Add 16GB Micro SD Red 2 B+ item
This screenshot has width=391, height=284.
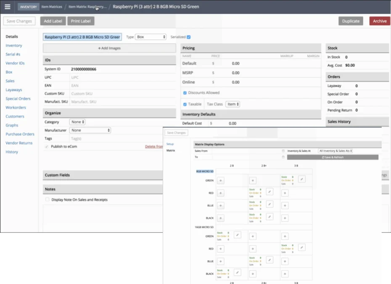click(x=253, y=249)
